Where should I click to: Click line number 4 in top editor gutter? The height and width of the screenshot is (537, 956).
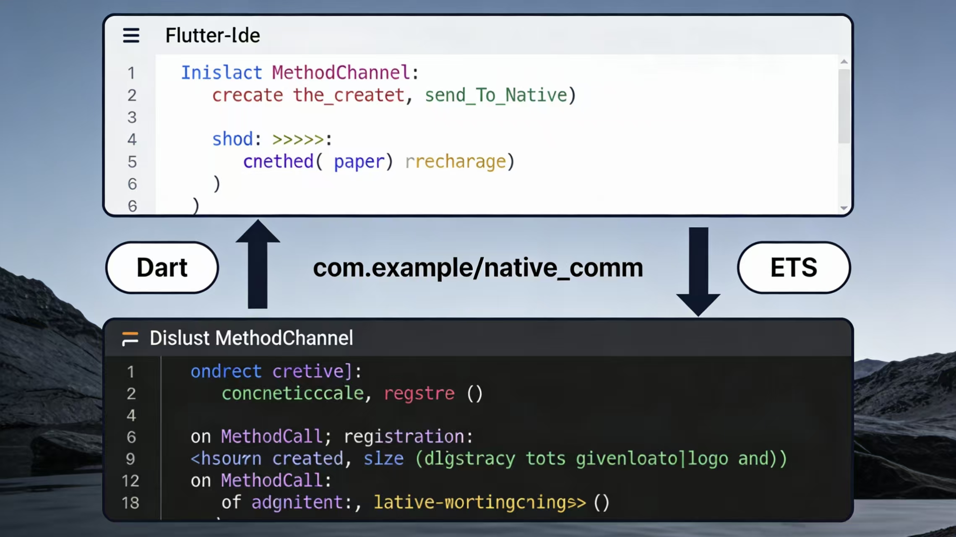(x=132, y=140)
